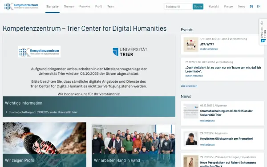Open Stromabschaltung am 03.10.2025 banner link
The image size is (267, 167).
pyautogui.click(x=43, y=112)
